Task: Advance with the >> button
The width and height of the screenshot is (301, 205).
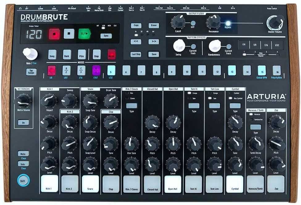Action: pyautogui.click(x=153, y=41)
